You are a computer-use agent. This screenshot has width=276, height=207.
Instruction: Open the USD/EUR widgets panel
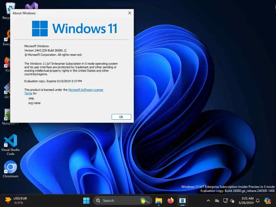click(x=16, y=201)
